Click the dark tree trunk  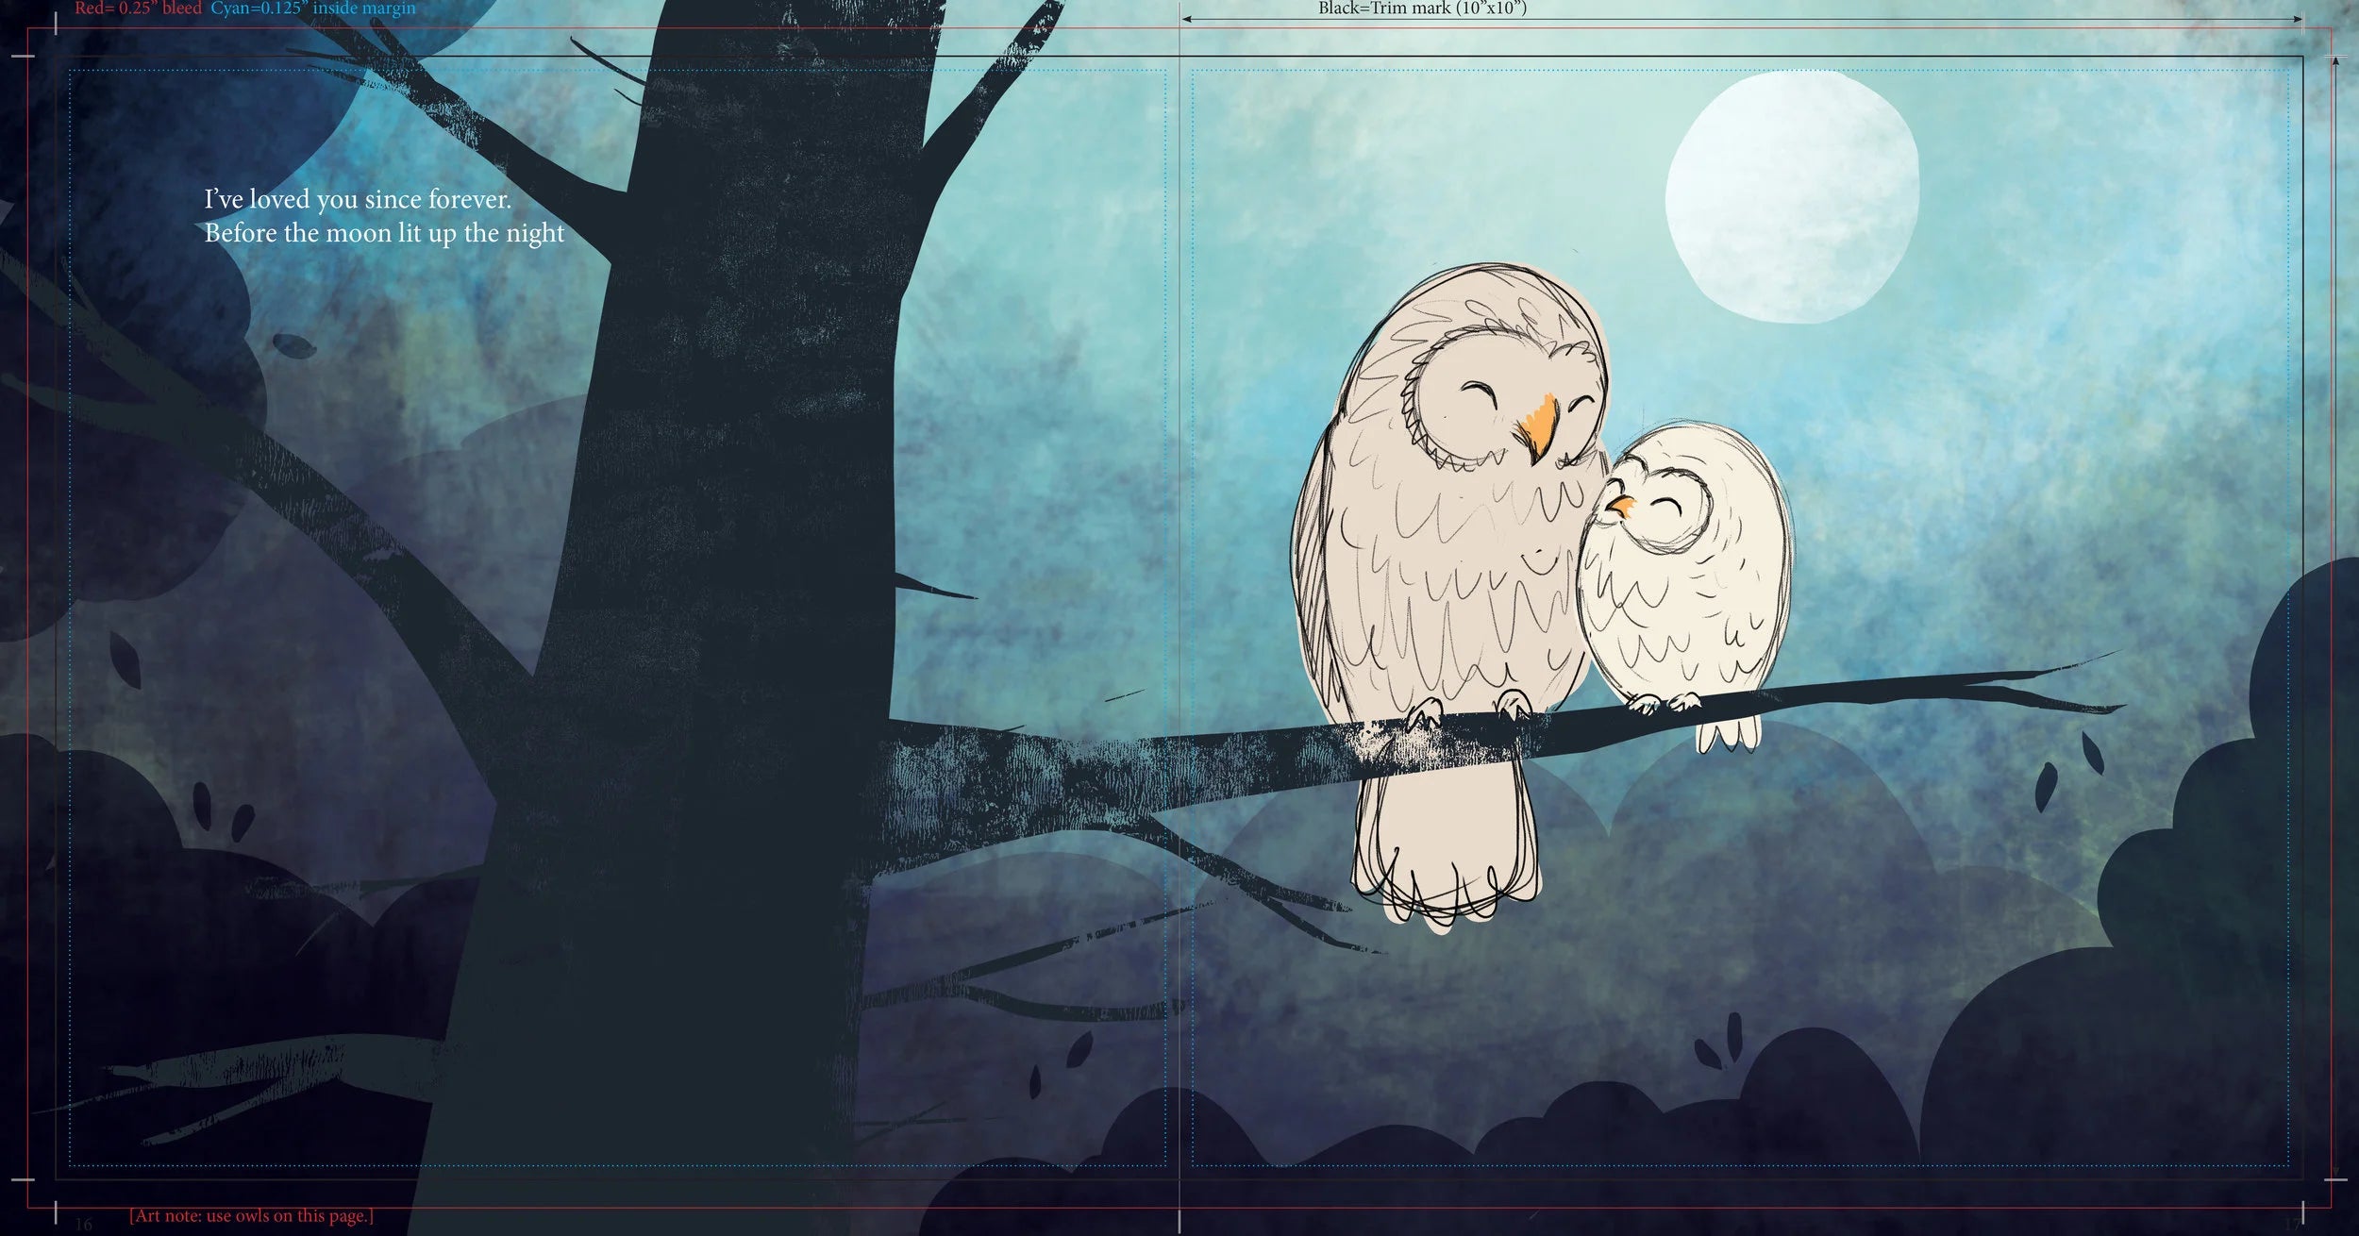point(727,566)
